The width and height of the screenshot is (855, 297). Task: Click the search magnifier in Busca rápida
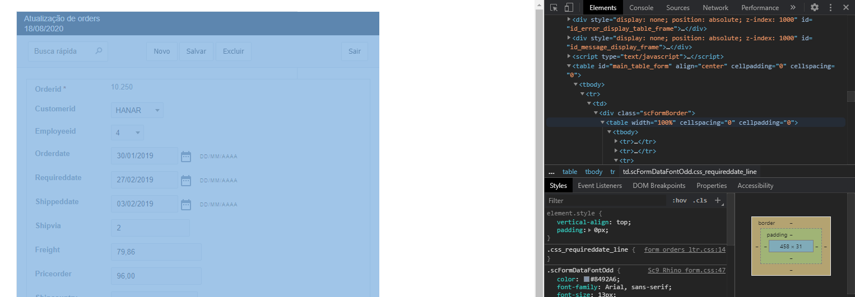point(99,51)
